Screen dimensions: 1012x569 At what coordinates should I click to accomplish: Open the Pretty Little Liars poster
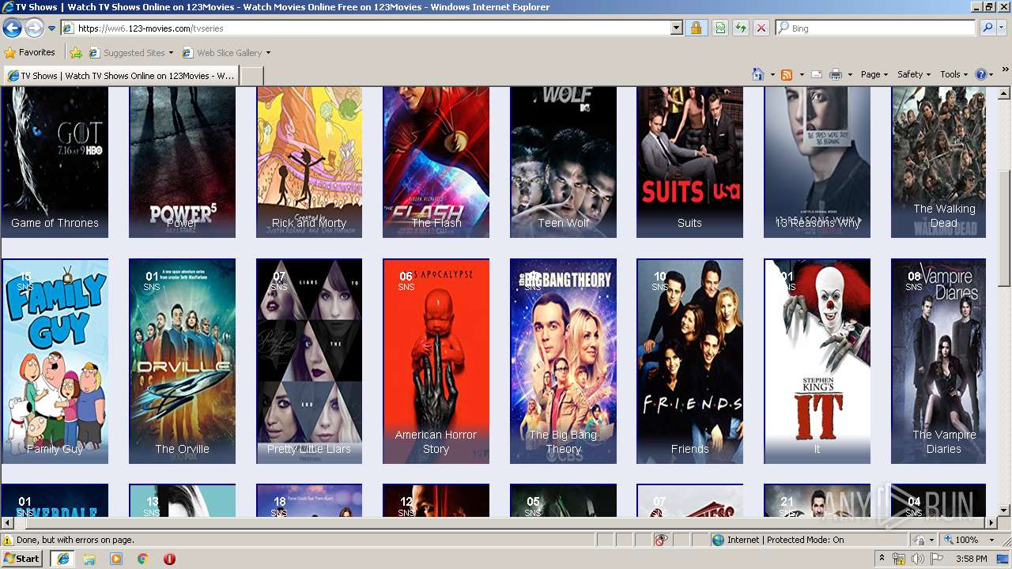[309, 361]
